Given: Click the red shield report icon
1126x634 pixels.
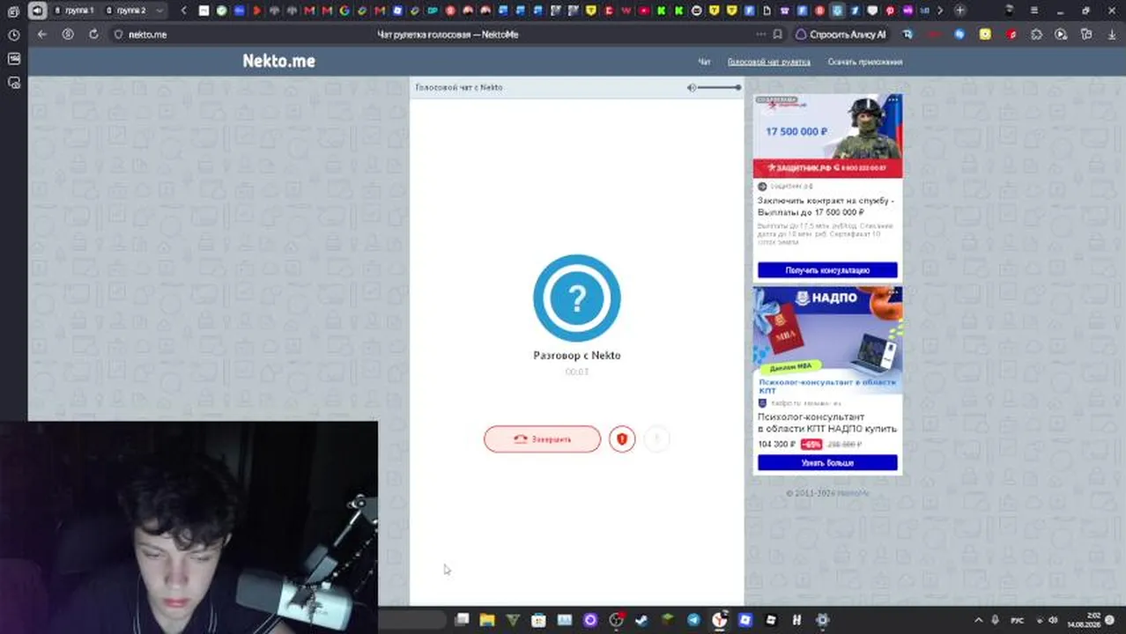Looking at the screenshot, I should [622, 439].
